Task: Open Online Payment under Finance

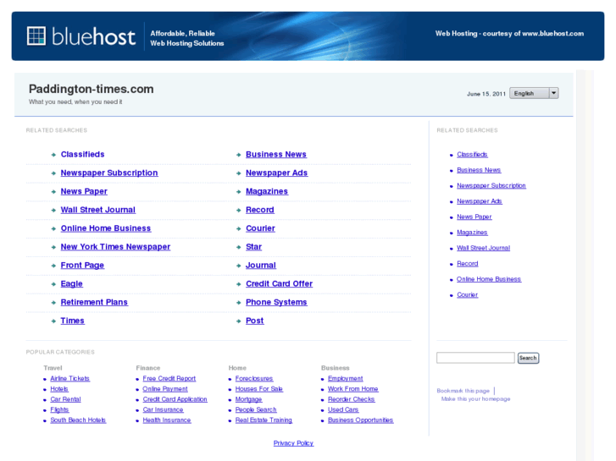Action: pos(165,389)
